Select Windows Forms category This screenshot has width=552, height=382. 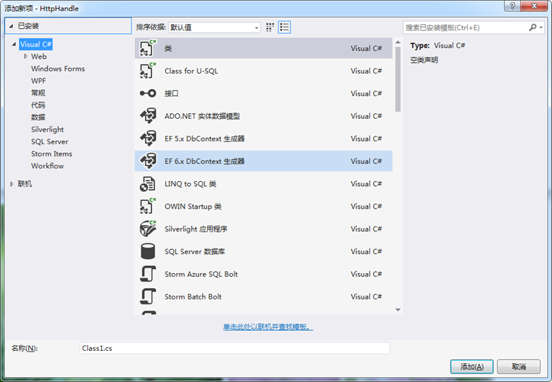58,69
